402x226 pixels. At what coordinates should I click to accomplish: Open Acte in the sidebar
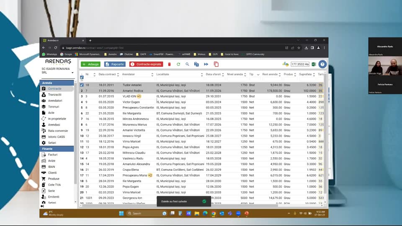pos(51,113)
